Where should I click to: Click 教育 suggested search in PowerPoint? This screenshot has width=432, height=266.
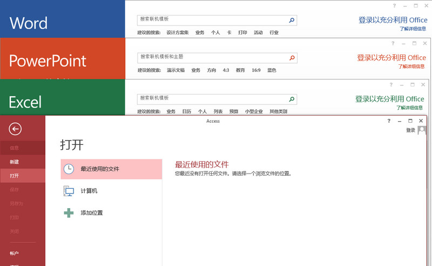coord(240,70)
